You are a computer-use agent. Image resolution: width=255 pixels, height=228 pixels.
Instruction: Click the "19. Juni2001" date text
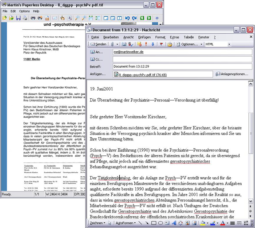101,89
